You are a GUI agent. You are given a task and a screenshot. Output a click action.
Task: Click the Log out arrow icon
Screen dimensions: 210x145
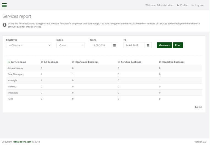tap(193, 5)
